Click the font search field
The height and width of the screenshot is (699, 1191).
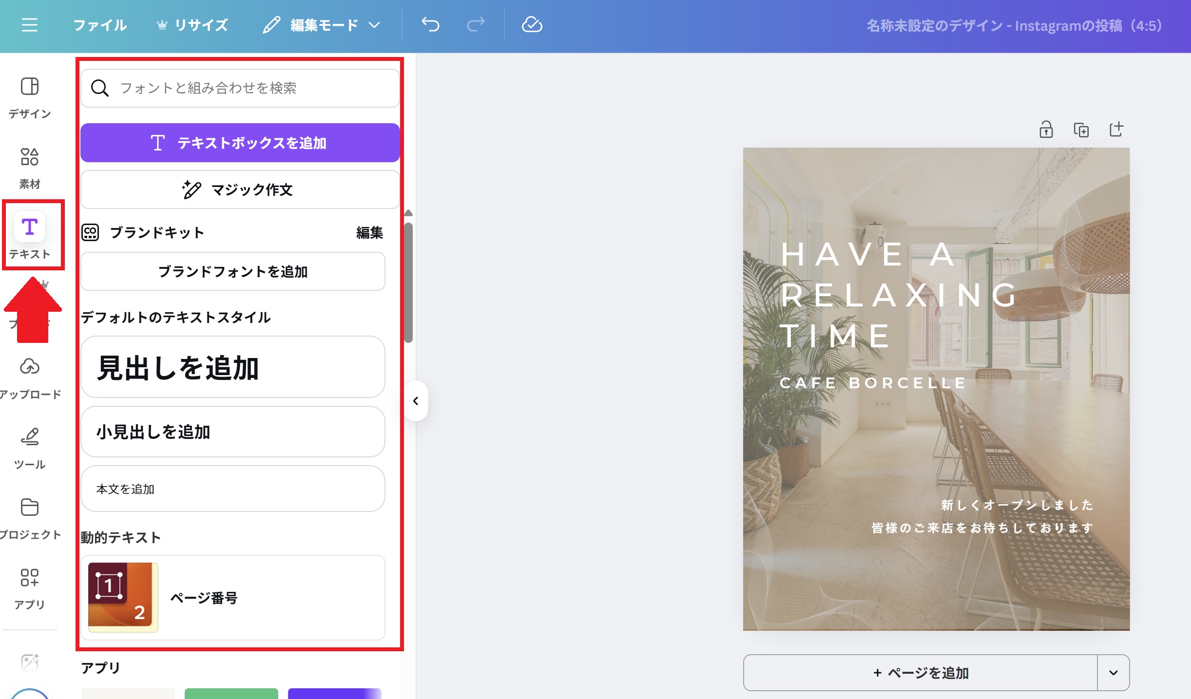click(240, 88)
